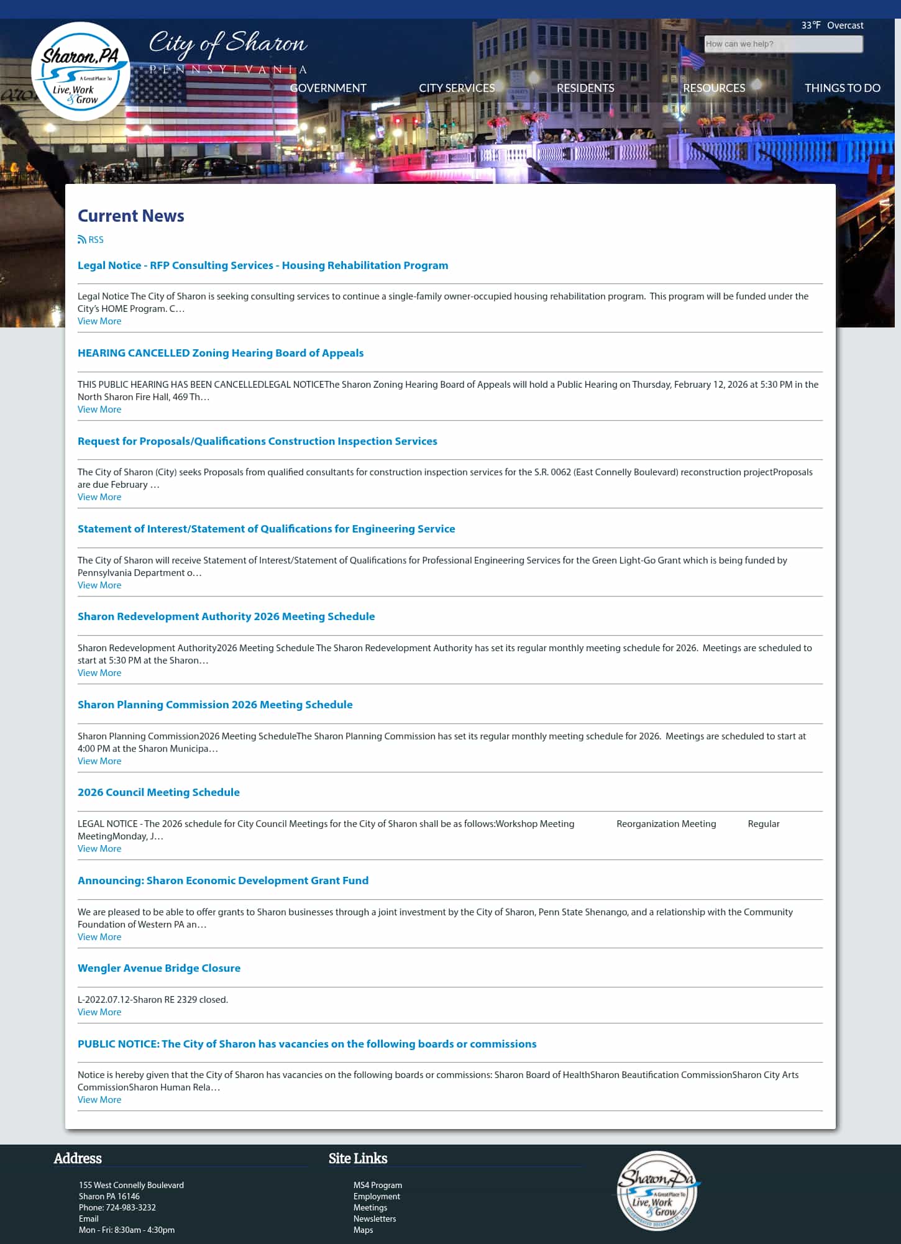Viewport: 901px width, 1244px height.
Task: Open Wengler Avenue Bridge Closure article
Action: 159,968
